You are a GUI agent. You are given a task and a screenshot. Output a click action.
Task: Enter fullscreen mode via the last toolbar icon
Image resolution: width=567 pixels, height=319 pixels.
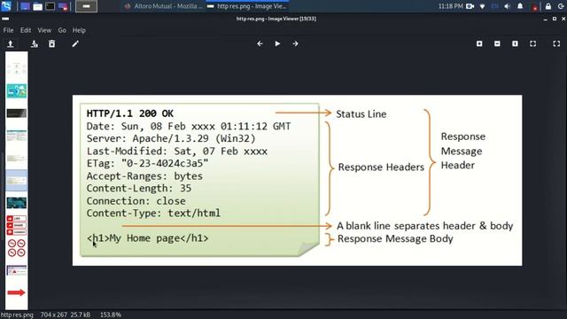(556, 43)
